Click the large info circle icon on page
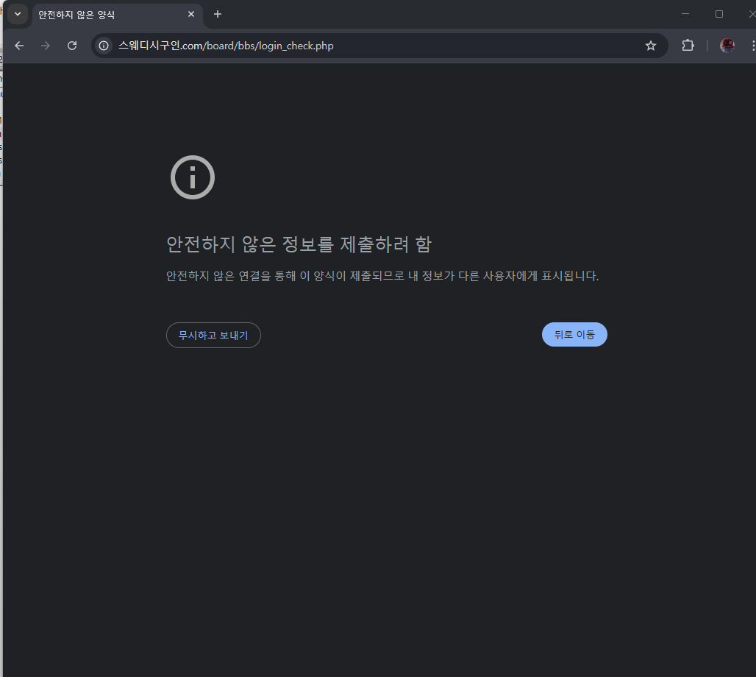756x677 pixels. click(193, 177)
